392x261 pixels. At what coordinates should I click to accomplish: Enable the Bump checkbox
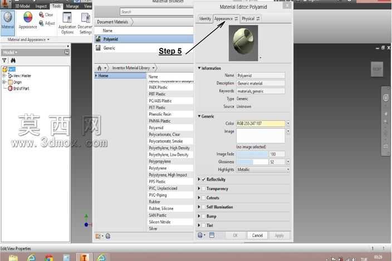203,216
